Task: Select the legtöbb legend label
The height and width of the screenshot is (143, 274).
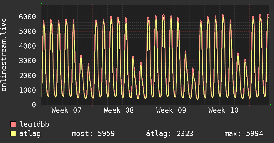Action: (35, 125)
